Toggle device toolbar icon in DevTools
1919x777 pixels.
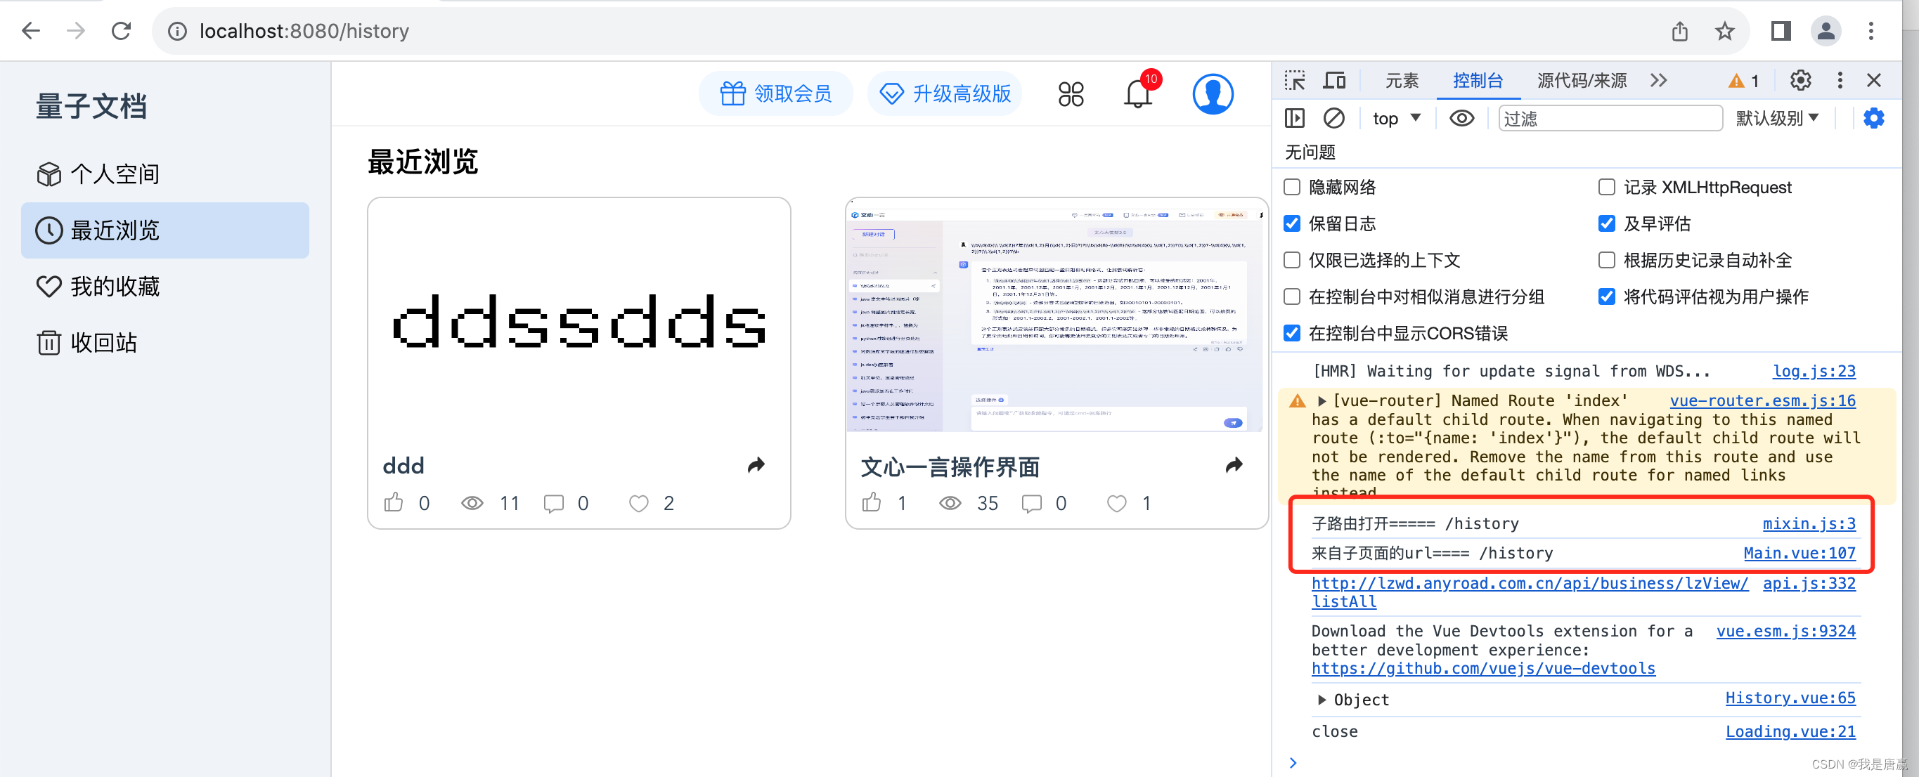(1333, 80)
